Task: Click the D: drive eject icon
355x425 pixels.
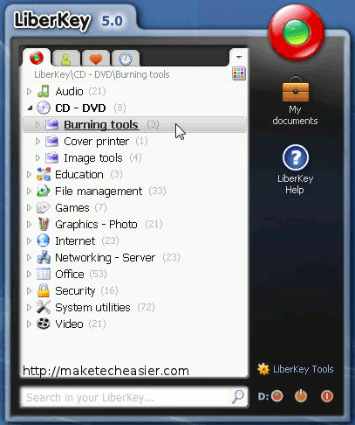Action: pyautogui.click(x=276, y=396)
